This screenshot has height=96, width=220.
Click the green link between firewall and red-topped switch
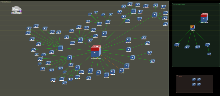point(197,23)
